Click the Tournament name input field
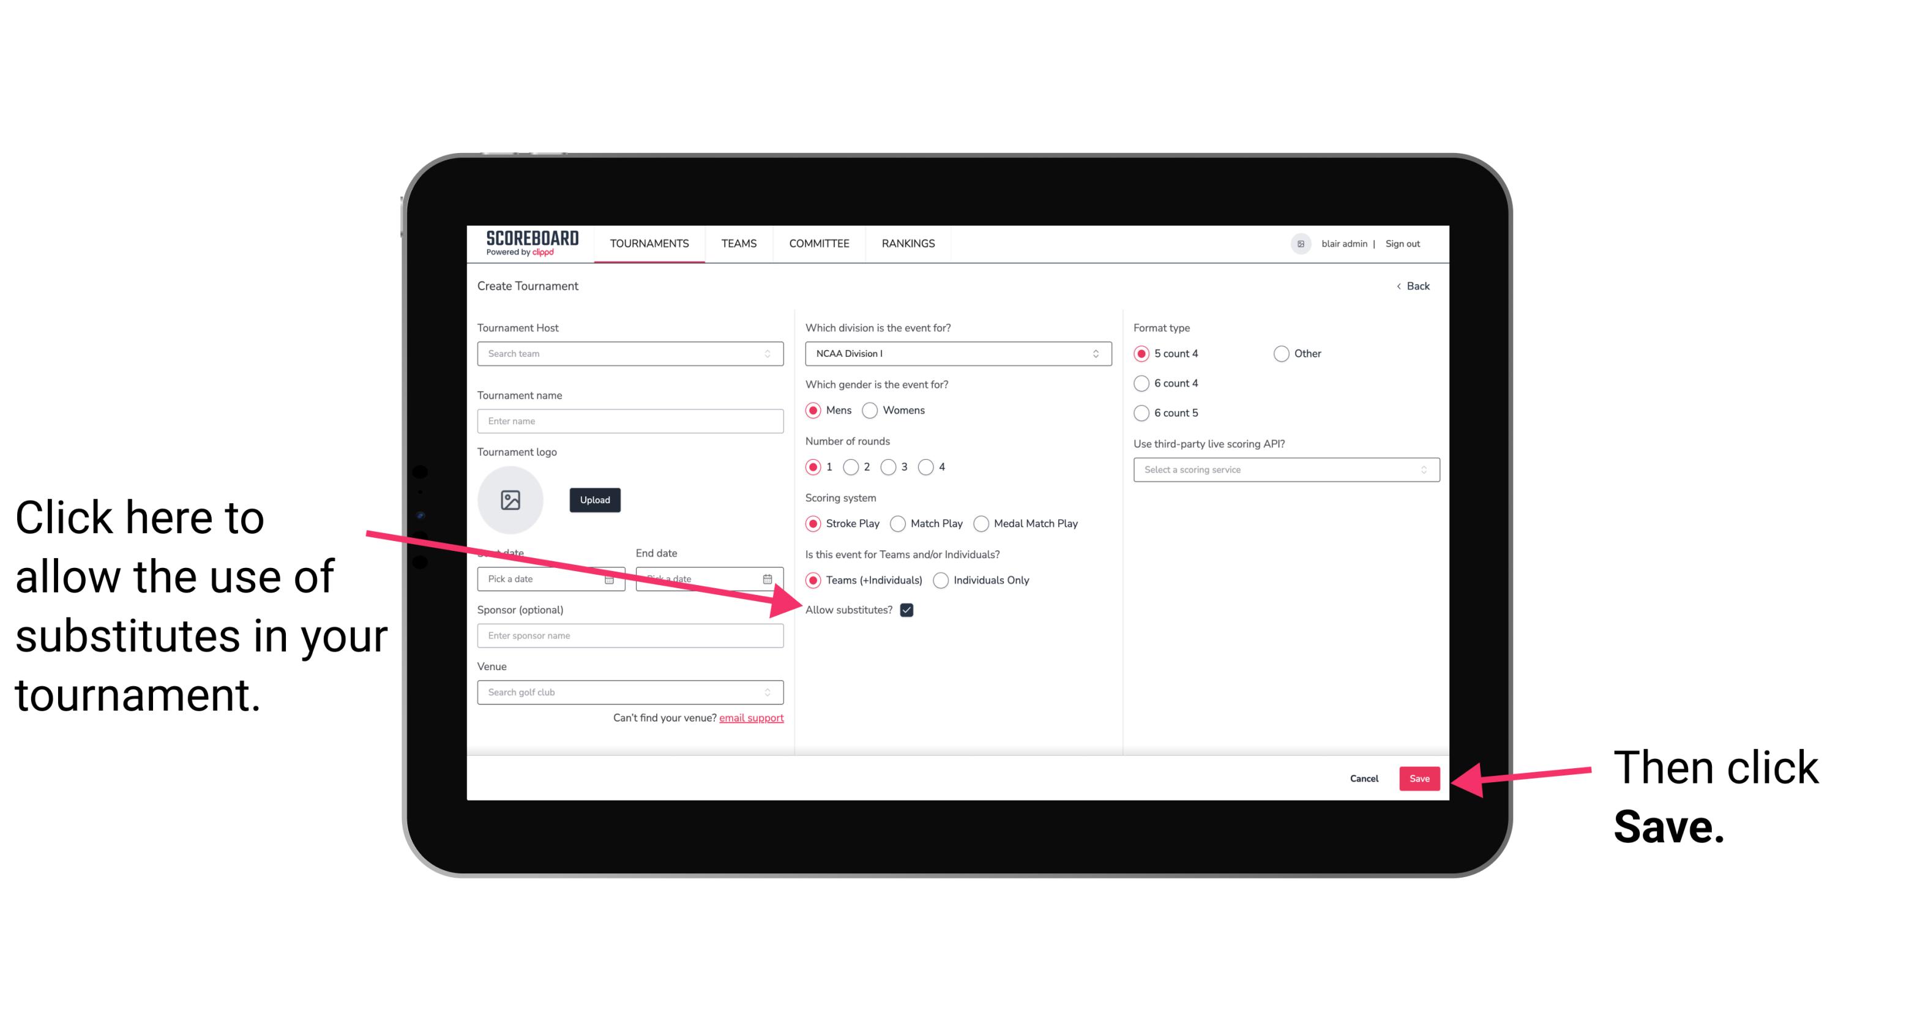 [x=630, y=420]
